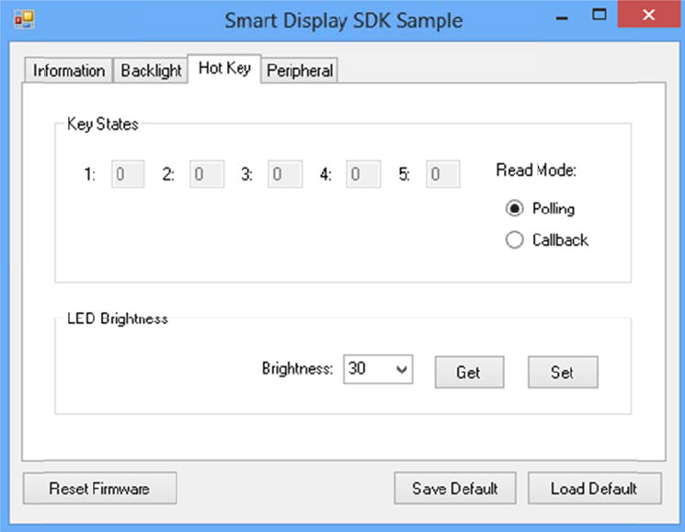Click the 'Key States' group label
Viewport: 685px width, 532px height.
click(x=103, y=124)
